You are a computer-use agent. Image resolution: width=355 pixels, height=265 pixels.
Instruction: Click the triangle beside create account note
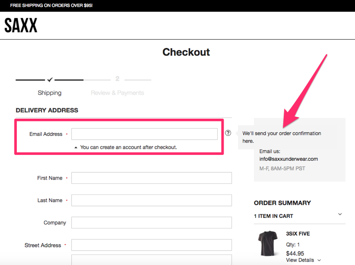(x=76, y=148)
